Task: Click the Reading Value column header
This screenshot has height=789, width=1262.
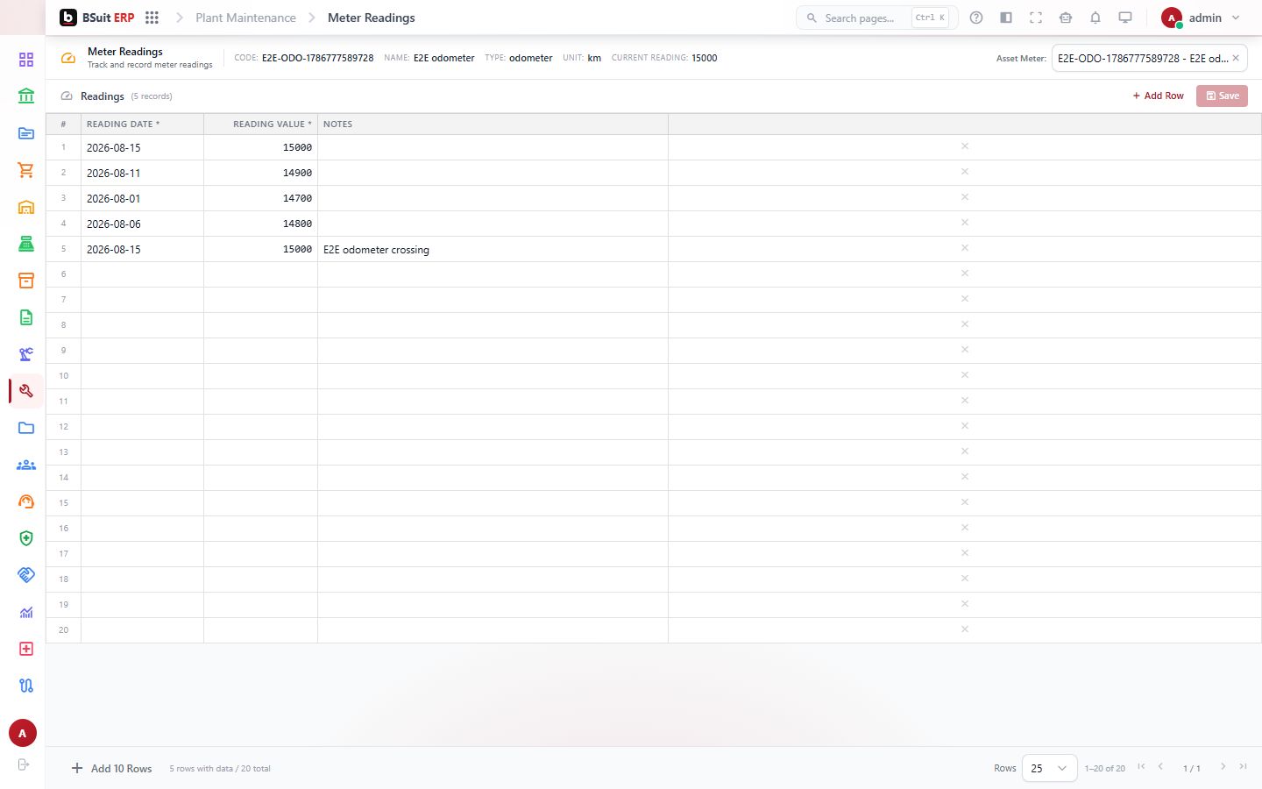Action: tap(260, 124)
